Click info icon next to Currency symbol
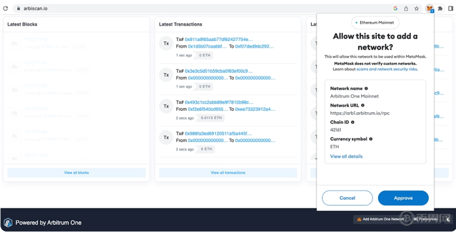Image resolution: width=456 pixels, height=232 pixels. (x=370, y=139)
